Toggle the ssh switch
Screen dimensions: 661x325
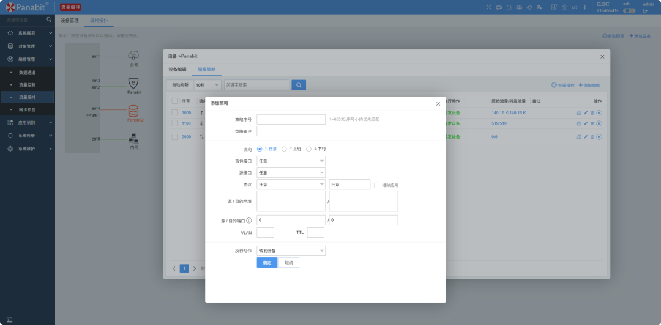pyautogui.click(x=629, y=10)
